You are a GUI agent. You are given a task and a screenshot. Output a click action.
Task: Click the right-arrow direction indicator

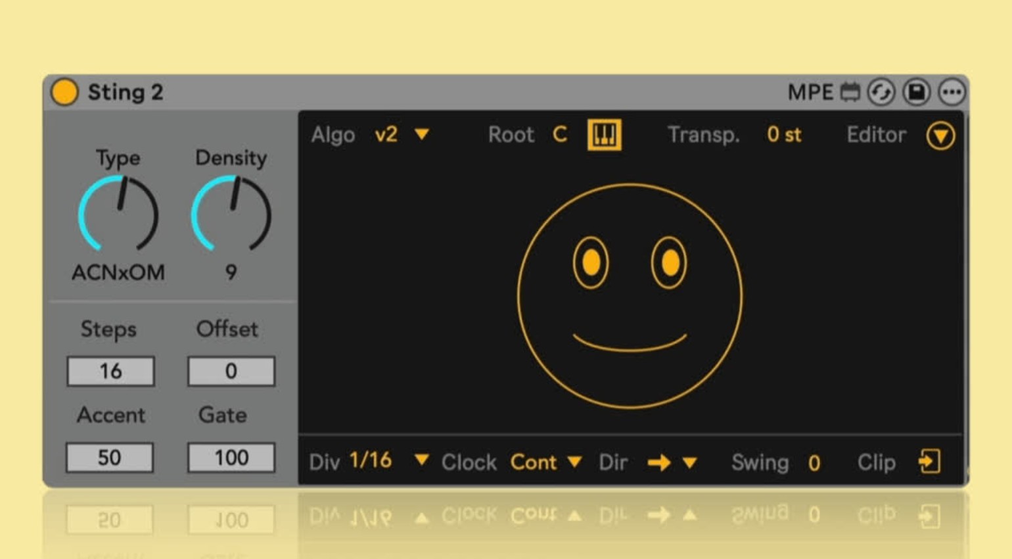click(x=659, y=463)
